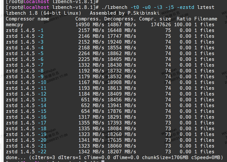
Task: Click 'zstd 1.4.5 -3' row name
Action: [25, 42]
